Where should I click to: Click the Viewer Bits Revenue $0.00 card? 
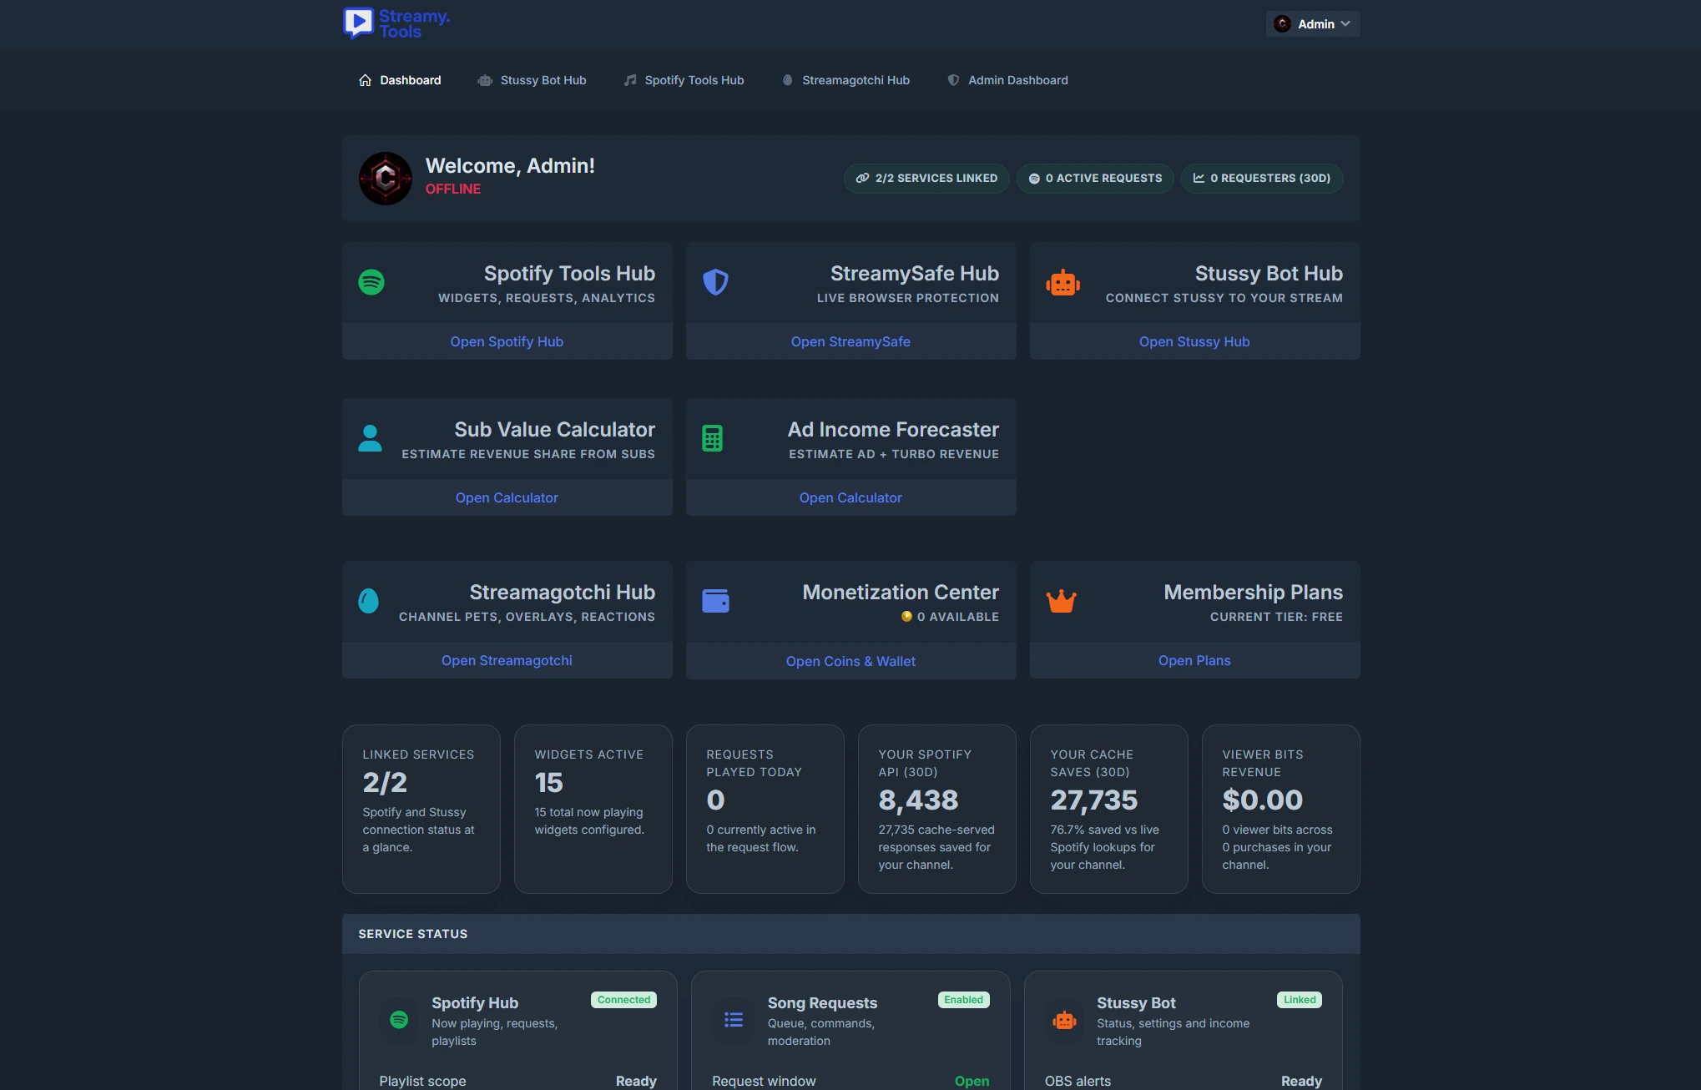1281,809
